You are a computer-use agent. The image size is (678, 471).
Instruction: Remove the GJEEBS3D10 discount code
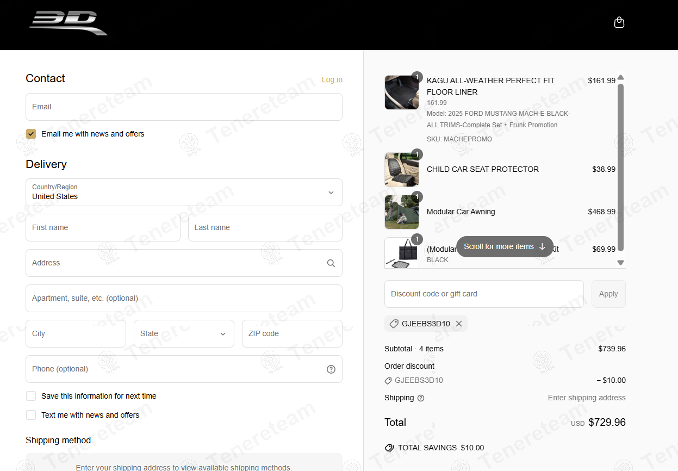tap(459, 324)
